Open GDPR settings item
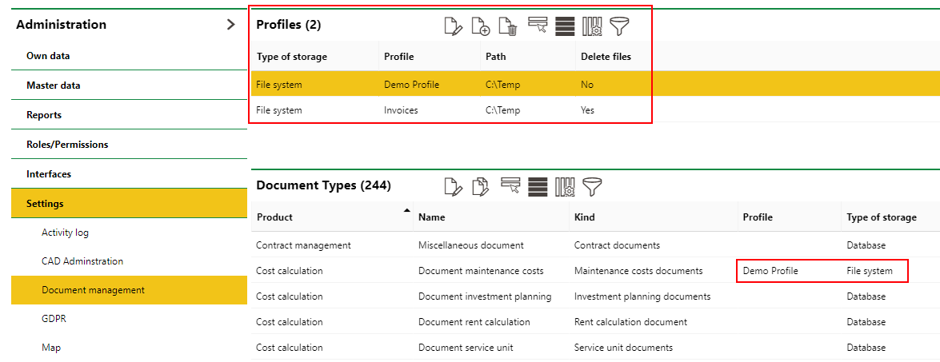 (x=129, y=319)
